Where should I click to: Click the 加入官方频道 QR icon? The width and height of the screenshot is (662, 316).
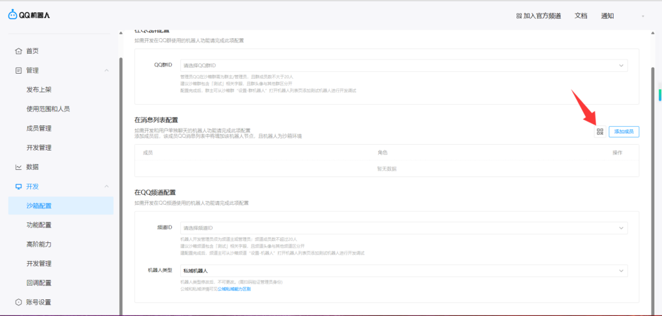(519, 16)
